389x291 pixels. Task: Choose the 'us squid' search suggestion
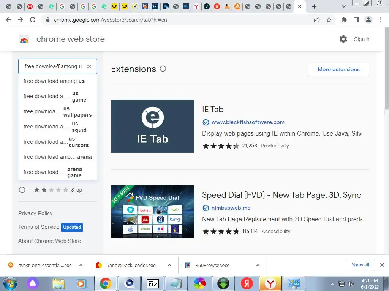point(58,127)
